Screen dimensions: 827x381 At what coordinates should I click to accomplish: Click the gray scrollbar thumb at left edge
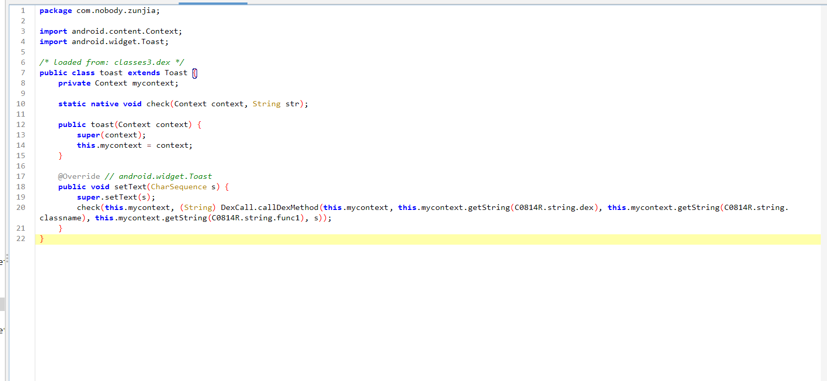tap(2, 304)
